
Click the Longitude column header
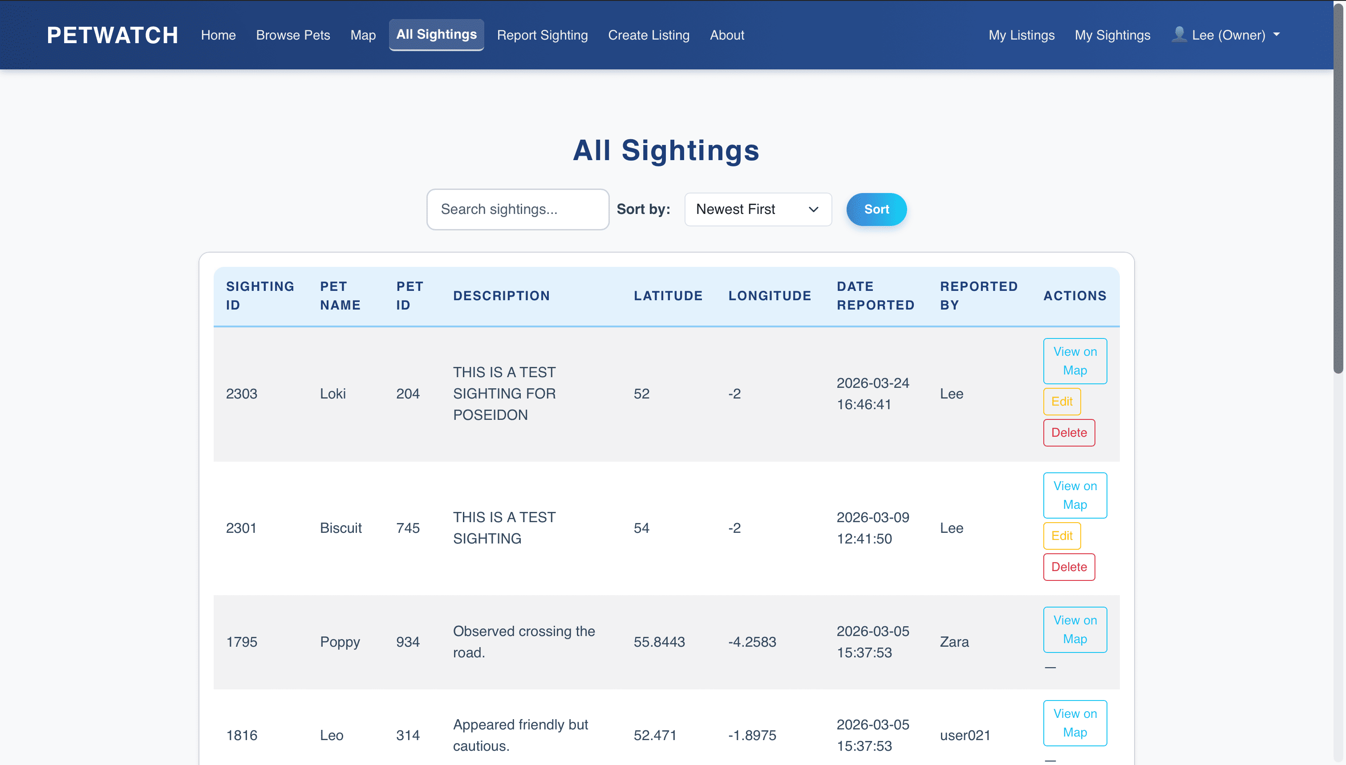point(770,296)
